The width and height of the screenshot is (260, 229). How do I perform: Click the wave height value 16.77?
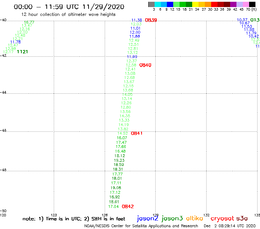(x=29, y=22)
